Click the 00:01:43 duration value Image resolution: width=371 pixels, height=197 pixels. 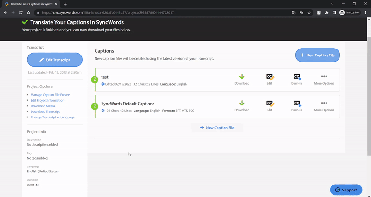(33, 185)
